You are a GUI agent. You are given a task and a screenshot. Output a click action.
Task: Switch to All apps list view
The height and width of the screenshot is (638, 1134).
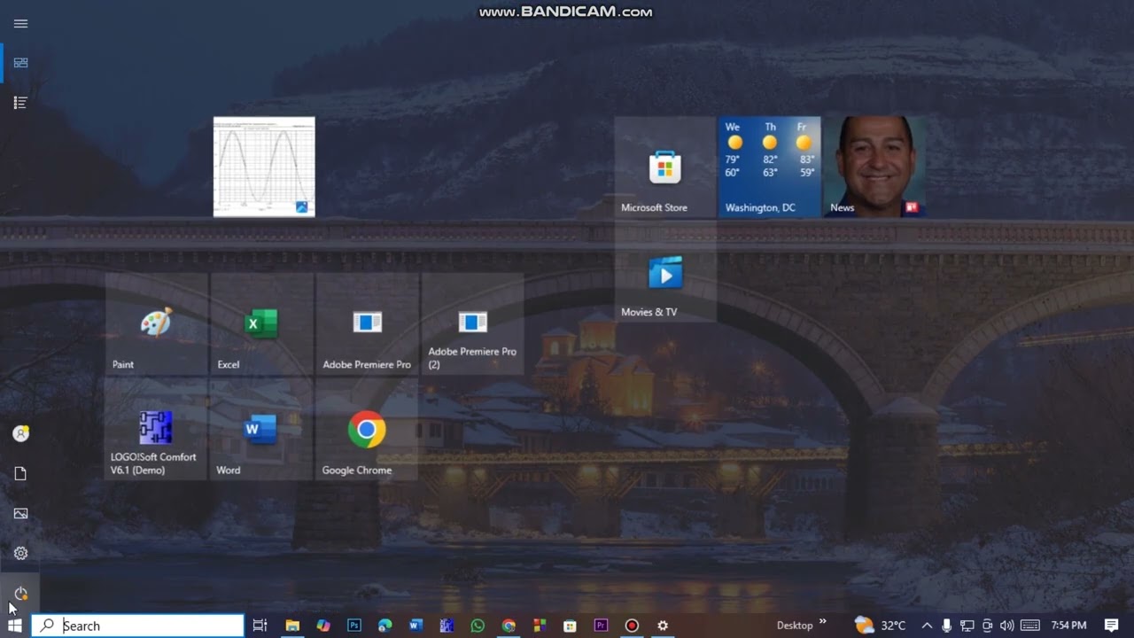tap(20, 103)
